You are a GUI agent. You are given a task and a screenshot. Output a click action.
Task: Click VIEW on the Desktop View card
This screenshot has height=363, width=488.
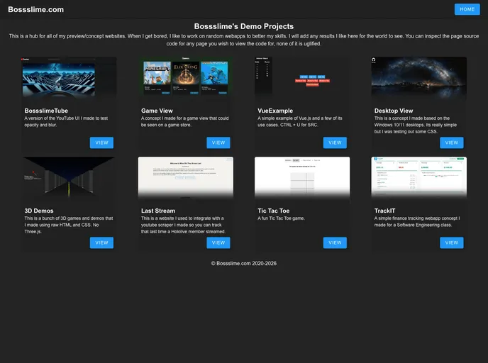pos(451,143)
